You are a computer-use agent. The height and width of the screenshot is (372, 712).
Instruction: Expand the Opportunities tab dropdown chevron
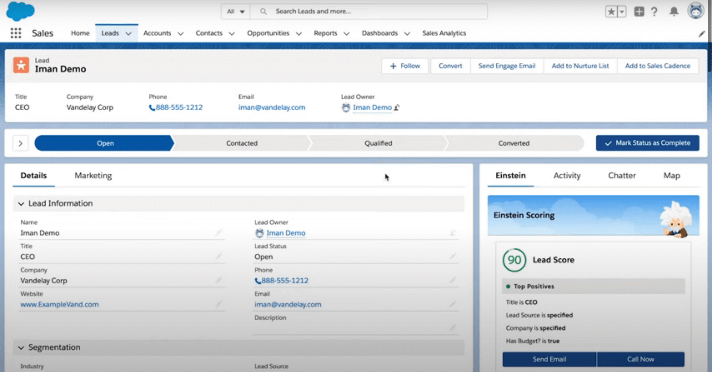[299, 34]
